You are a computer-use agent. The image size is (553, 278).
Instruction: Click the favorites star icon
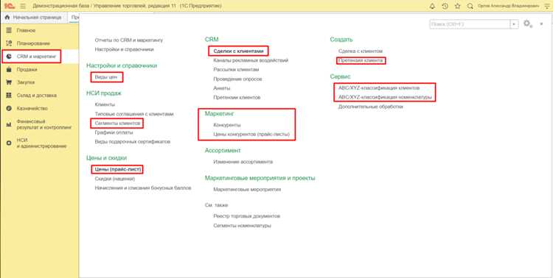pyautogui.click(x=457, y=6)
